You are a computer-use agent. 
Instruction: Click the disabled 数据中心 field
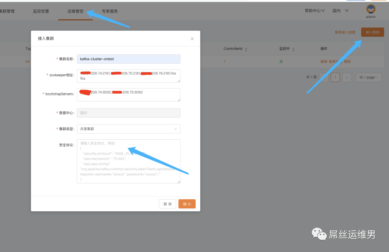[129, 113]
